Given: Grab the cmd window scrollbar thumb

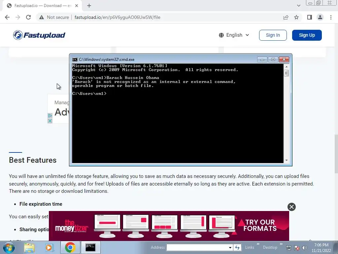Looking at the screenshot, I should (x=287, y=73).
